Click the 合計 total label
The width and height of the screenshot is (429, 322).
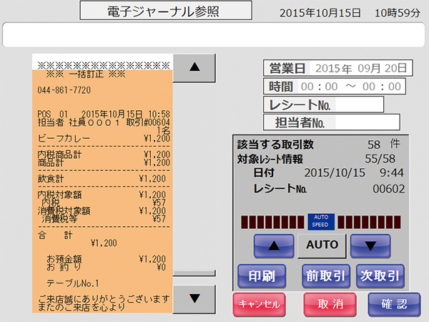(x=55, y=235)
